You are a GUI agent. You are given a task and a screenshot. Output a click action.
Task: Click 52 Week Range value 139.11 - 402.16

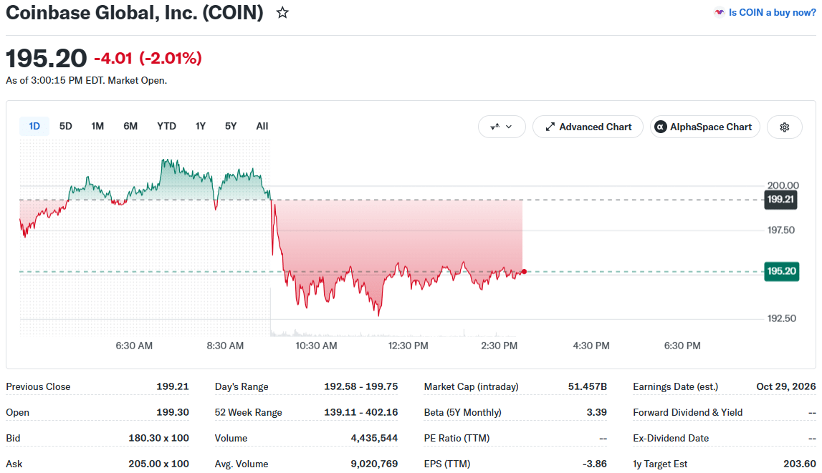pos(360,412)
